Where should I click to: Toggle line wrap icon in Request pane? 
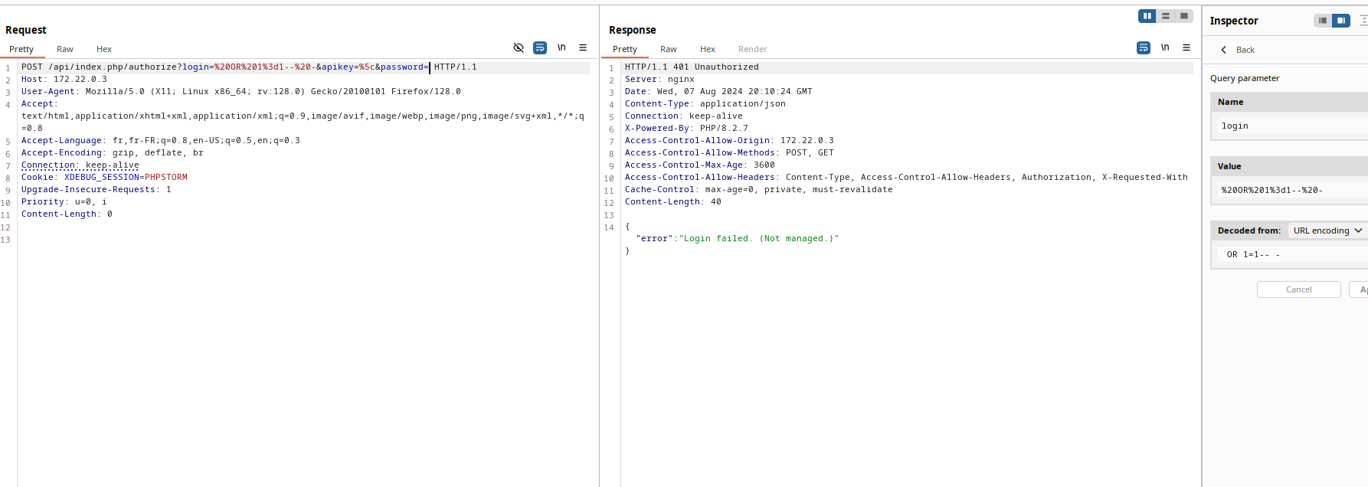pos(540,47)
